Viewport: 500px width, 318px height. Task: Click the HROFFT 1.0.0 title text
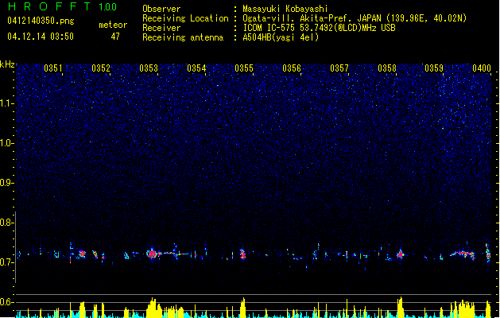click(63, 6)
